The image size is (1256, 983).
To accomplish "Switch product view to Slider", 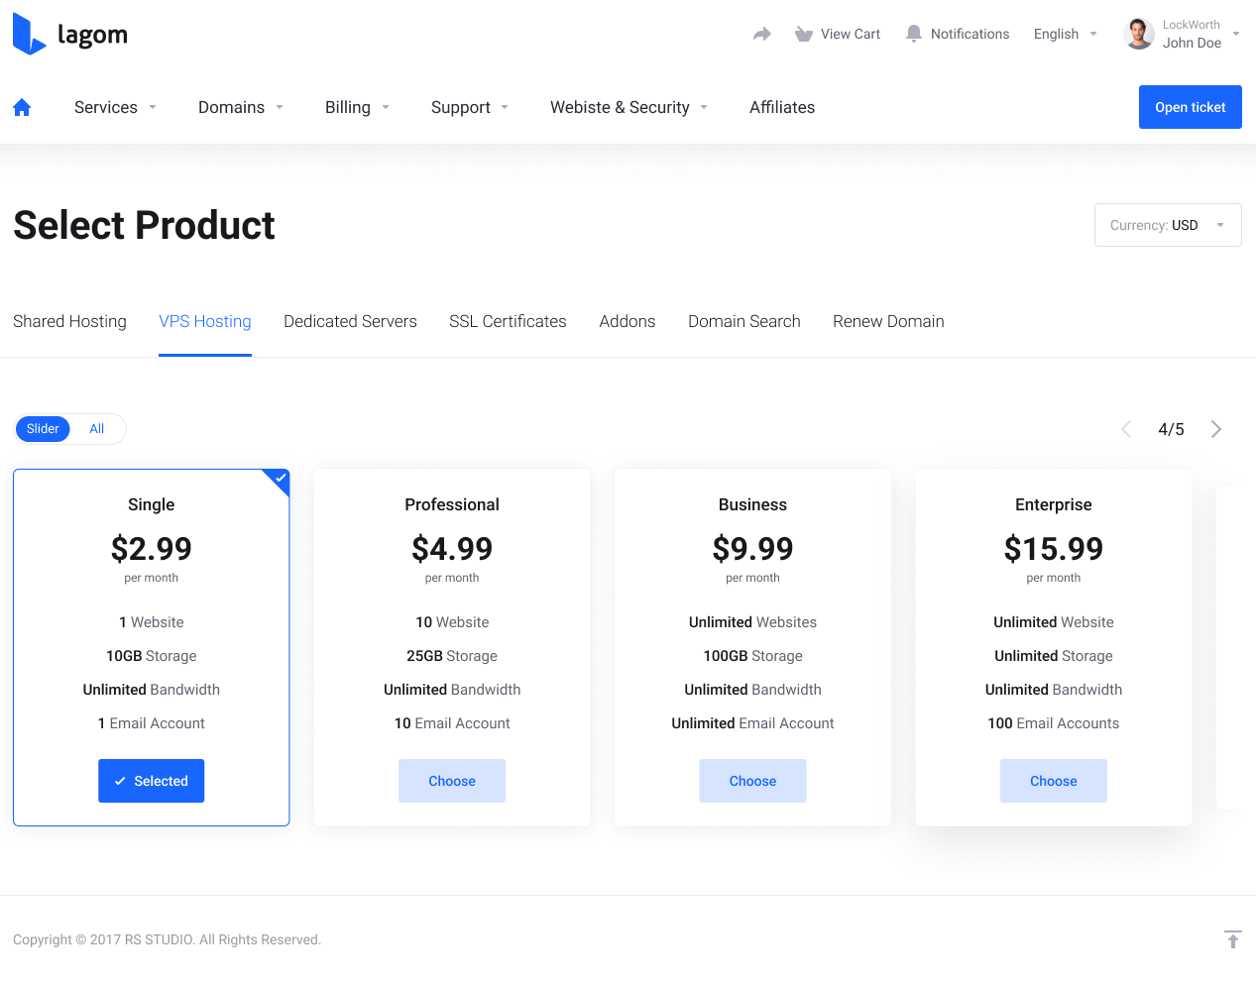I will point(43,429).
